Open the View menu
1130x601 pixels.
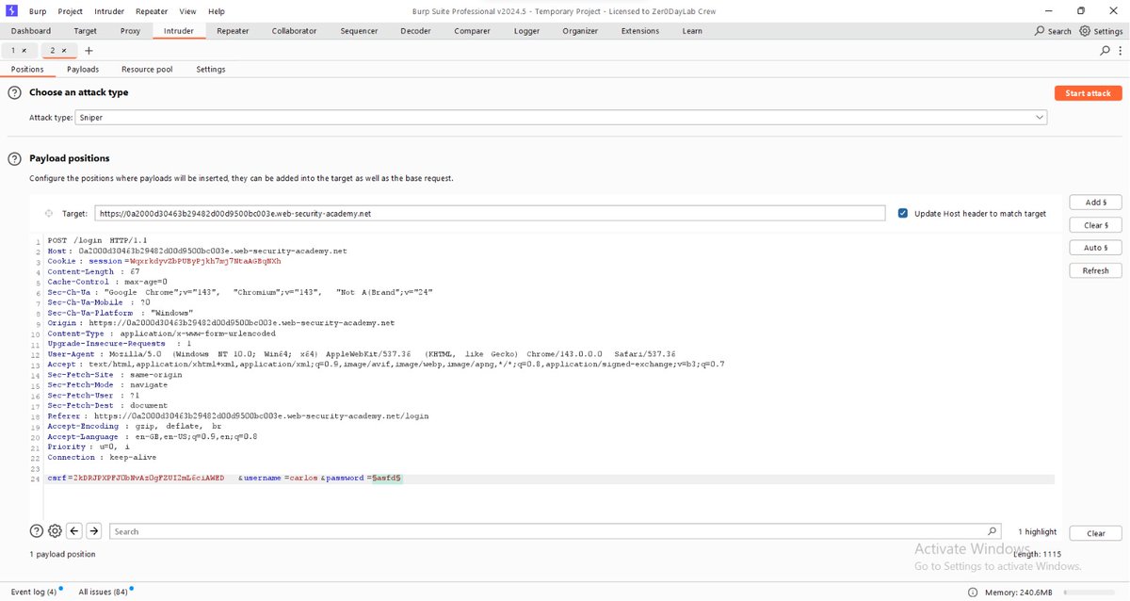tap(187, 11)
